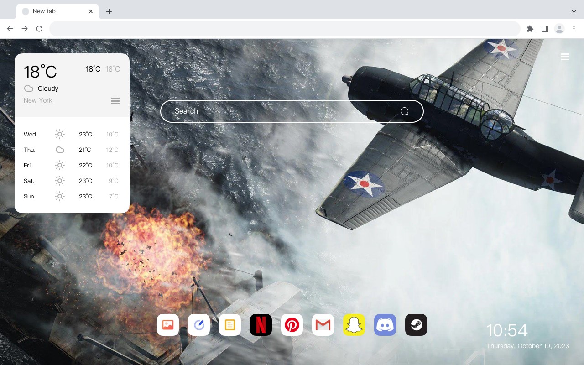Click the Sat. forecast row label

pos(29,181)
